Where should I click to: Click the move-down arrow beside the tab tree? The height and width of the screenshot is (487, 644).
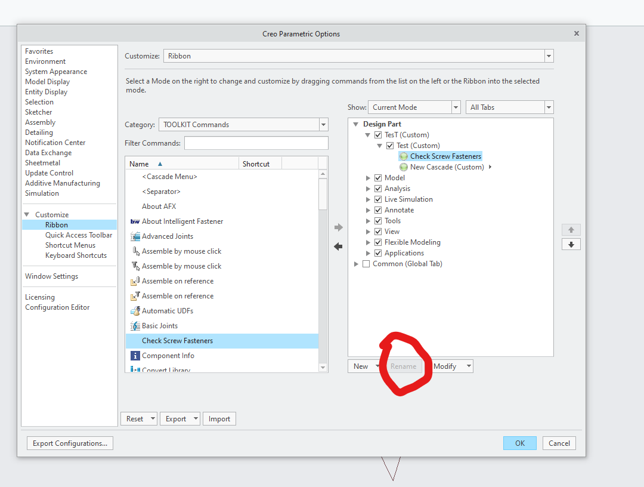[x=571, y=243]
